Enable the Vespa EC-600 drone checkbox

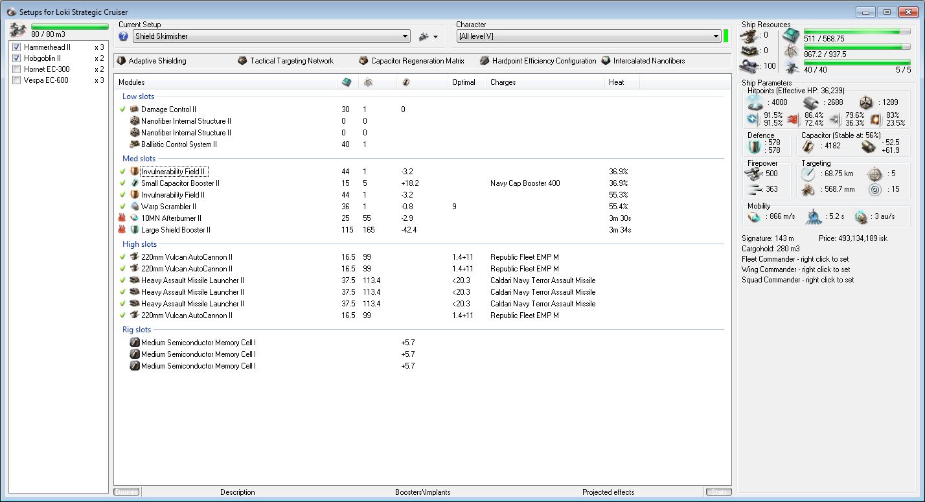click(17, 80)
